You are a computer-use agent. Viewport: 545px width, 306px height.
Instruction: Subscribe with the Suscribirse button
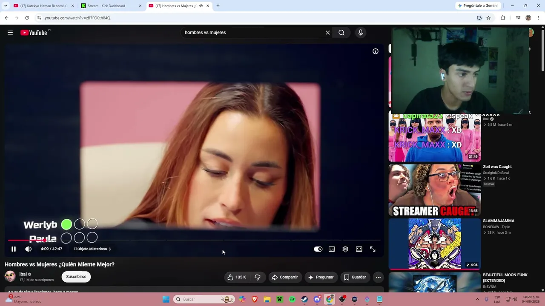point(76,277)
